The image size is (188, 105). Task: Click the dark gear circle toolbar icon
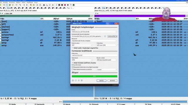click(68, 5)
